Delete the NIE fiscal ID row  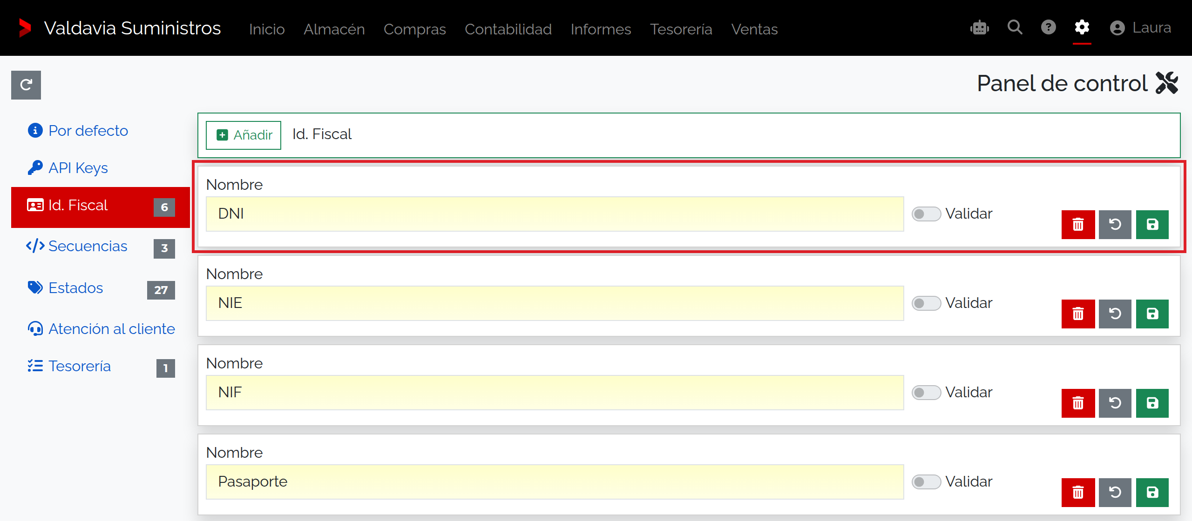coord(1078,314)
